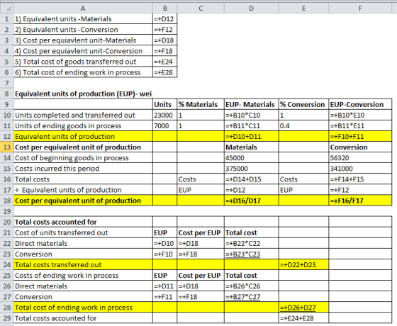Click the cell with formula =+B27*C27
Image resolution: width=397 pixels, height=326 pixels.
(251, 297)
